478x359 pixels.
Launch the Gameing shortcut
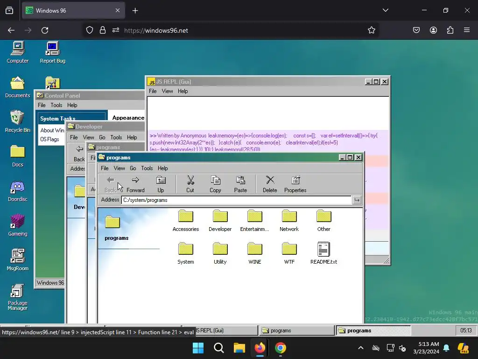pyautogui.click(x=18, y=225)
